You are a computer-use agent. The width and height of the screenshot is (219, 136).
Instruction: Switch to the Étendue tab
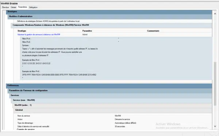pos(5,7)
